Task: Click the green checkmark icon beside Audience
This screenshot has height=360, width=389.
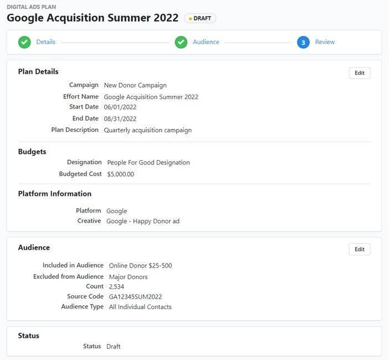Action: (181, 42)
